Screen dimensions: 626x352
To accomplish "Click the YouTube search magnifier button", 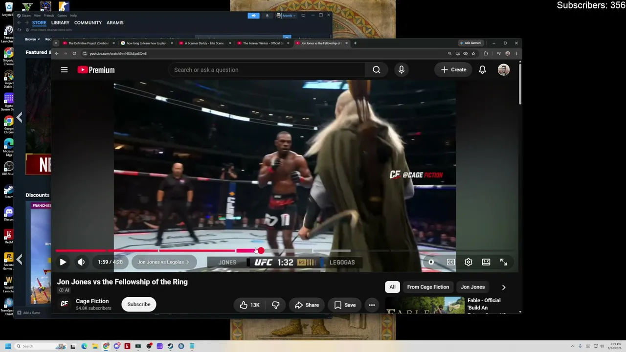I will pyautogui.click(x=377, y=70).
